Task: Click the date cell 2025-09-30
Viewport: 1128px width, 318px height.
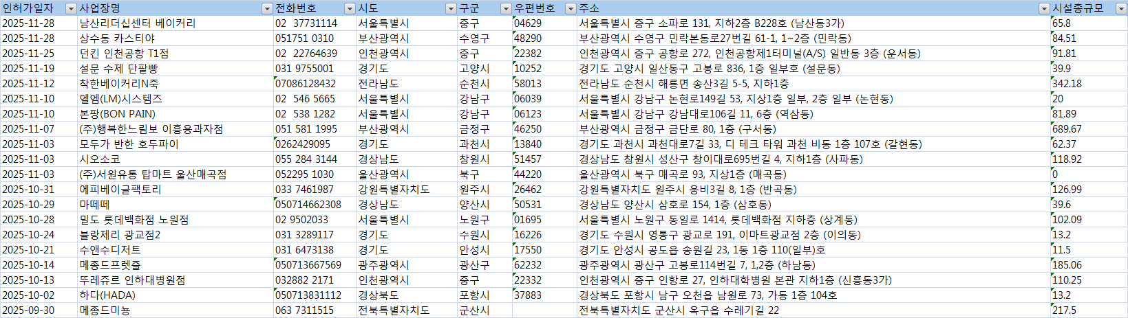Action: [39, 310]
